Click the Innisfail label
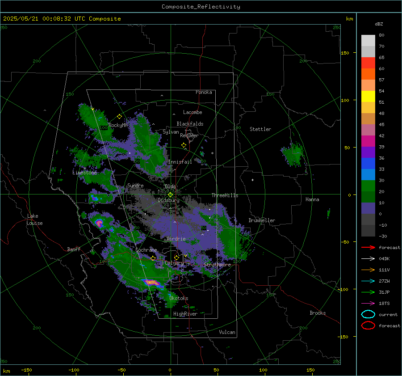This screenshot has width=402, height=376. coord(180,162)
